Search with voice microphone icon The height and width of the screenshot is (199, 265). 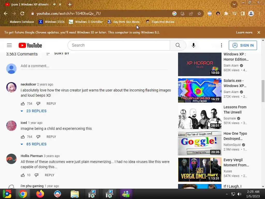point(194,45)
